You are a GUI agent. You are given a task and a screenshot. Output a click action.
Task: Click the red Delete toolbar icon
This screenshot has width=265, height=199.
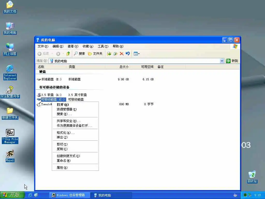[122, 54]
